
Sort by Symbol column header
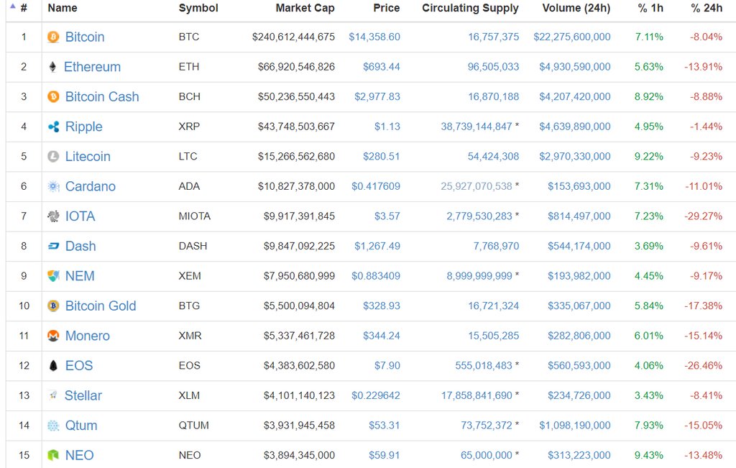point(198,8)
